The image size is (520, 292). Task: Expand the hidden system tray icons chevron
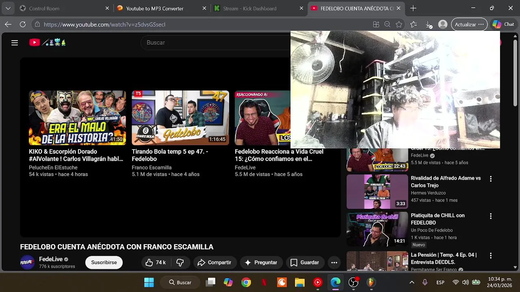[x=412, y=282]
